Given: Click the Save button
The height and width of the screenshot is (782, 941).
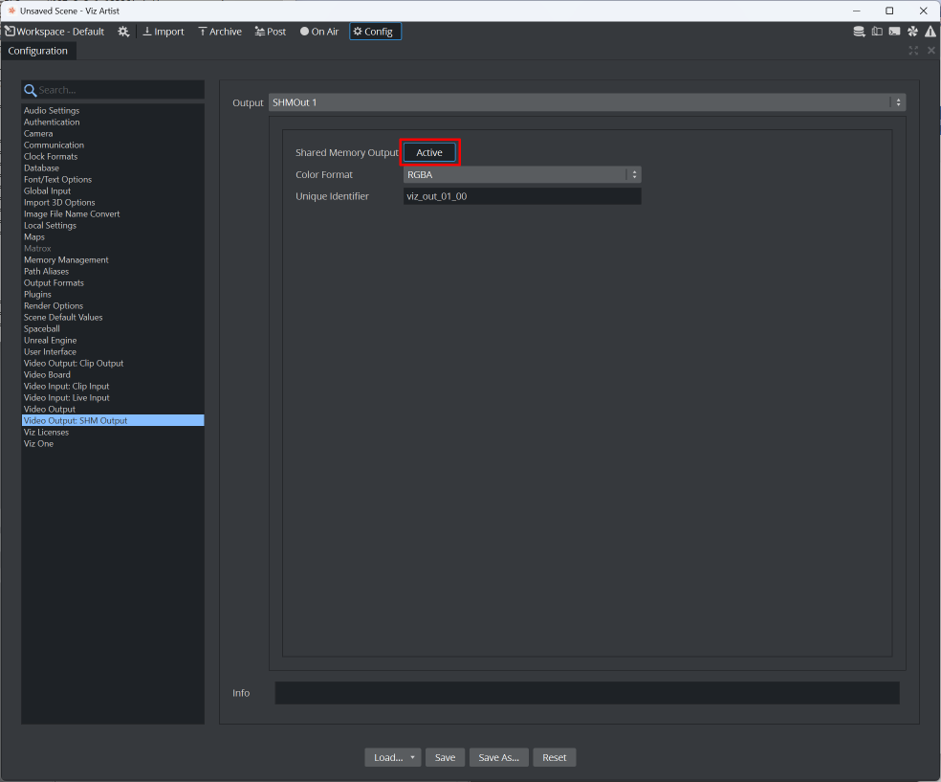Looking at the screenshot, I should click(x=445, y=757).
